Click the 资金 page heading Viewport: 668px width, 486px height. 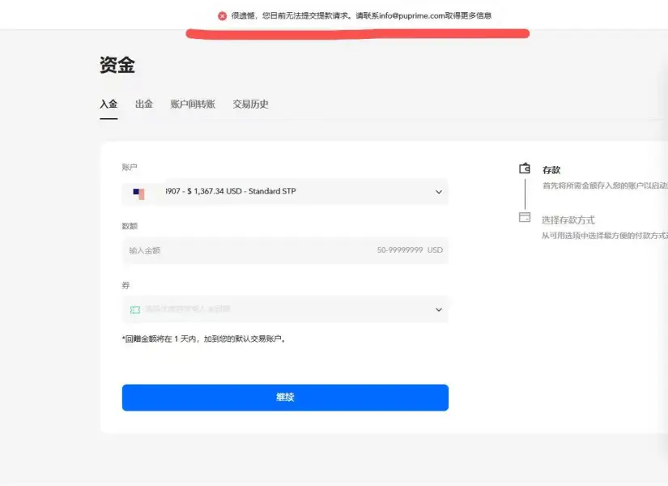point(117,65)
